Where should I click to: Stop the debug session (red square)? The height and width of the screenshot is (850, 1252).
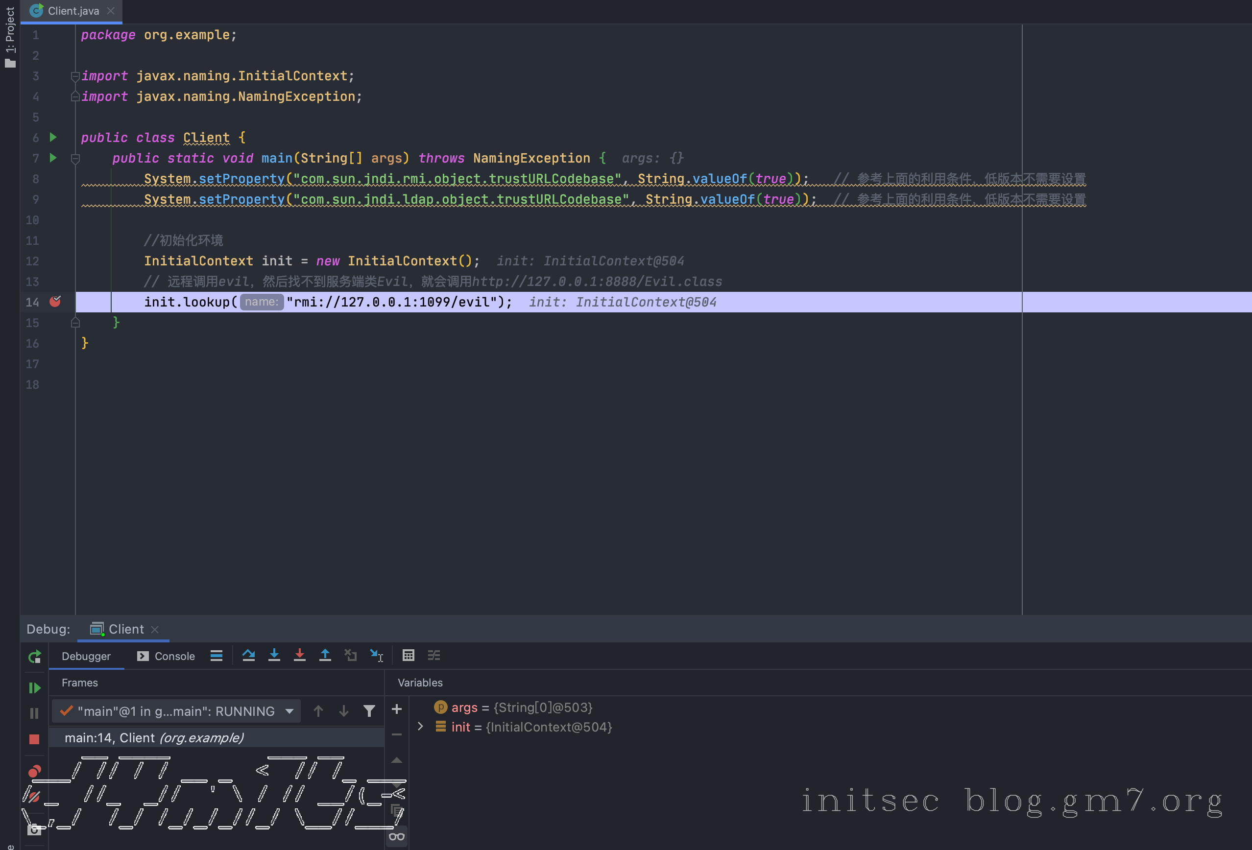(34, 739)
